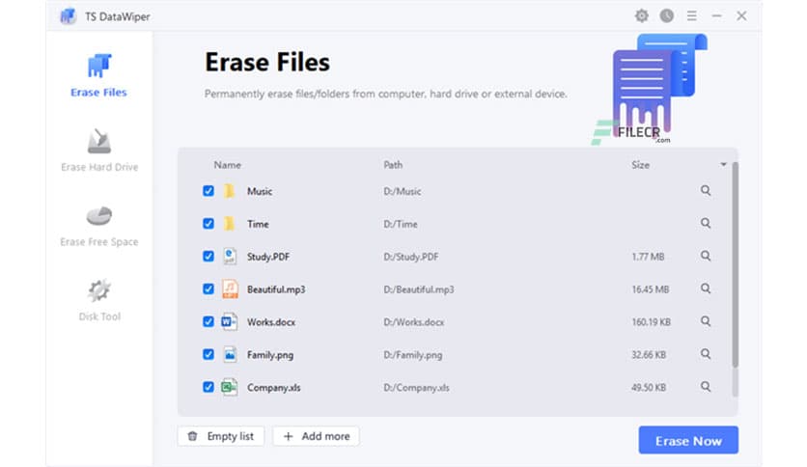Click the Empty list button

[221, 436]
